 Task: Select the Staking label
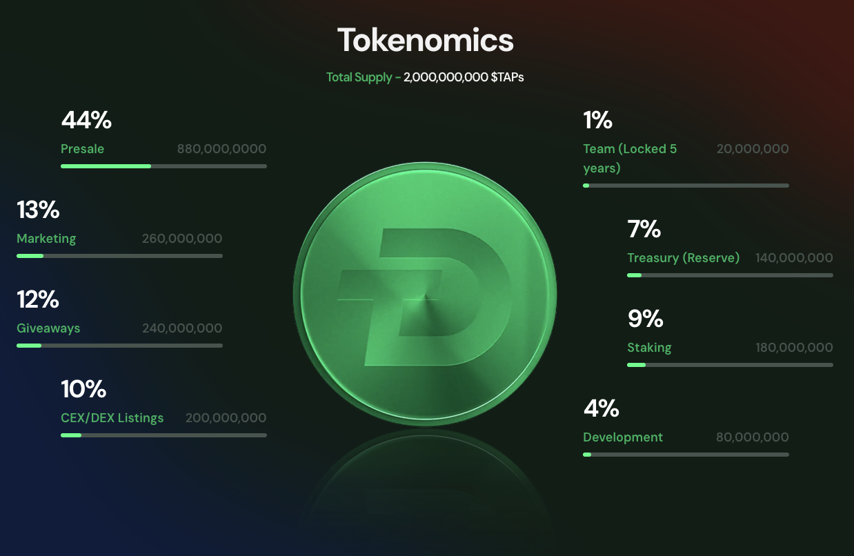coord(649,348)
